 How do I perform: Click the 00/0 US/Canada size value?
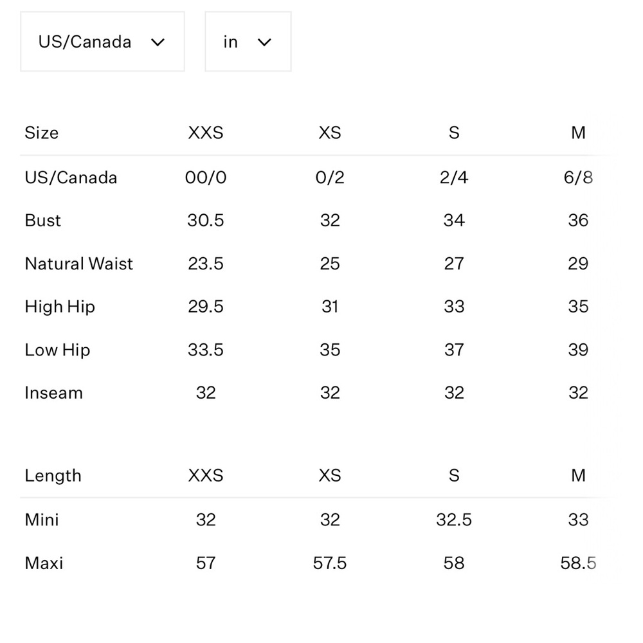point(206,177)
